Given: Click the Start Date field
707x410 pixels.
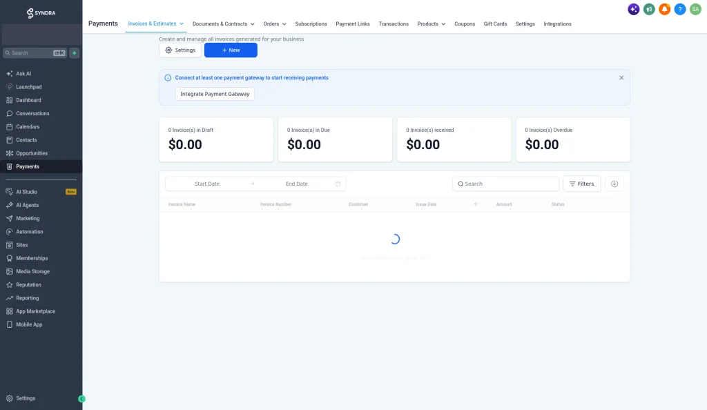Looking at the screenshot, I should [x=207, y=184].
